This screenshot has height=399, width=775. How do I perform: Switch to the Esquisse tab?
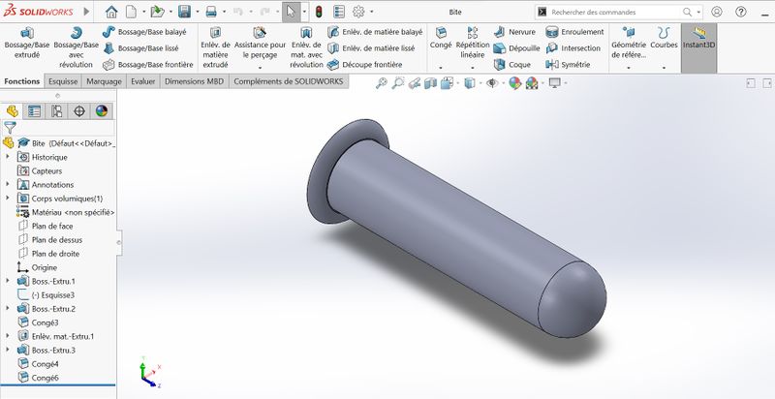[x=64, y=82]
